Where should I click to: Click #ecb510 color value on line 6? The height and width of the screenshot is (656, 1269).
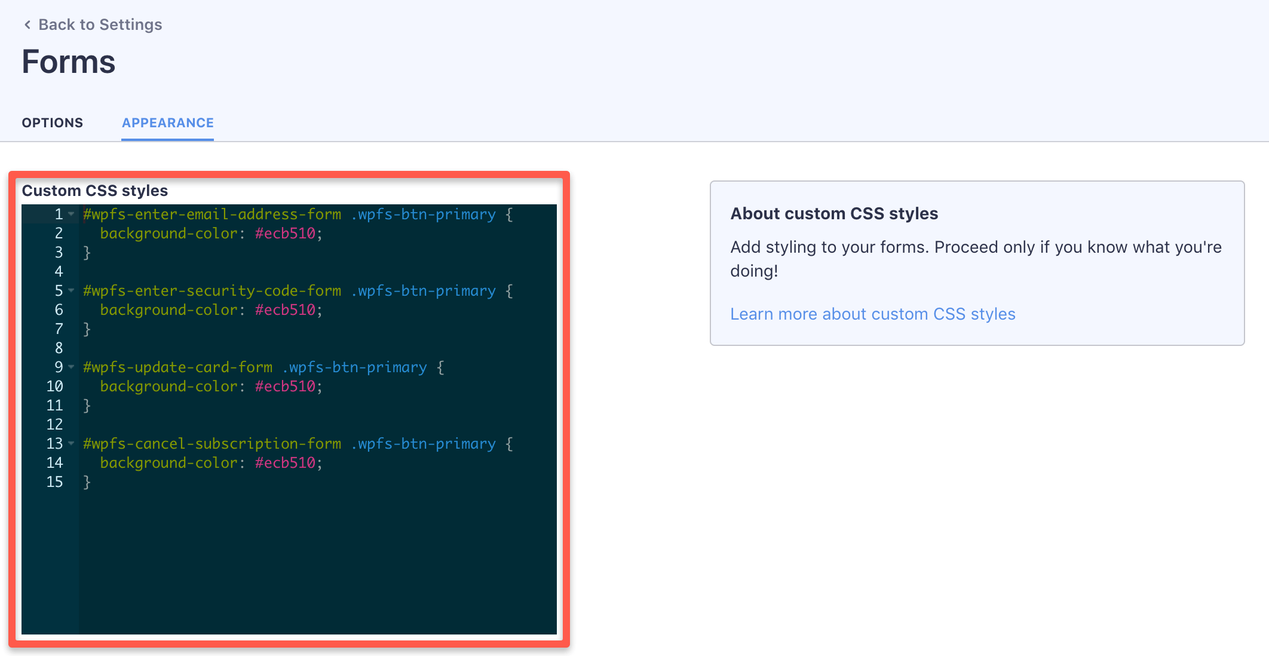(285, 310)
